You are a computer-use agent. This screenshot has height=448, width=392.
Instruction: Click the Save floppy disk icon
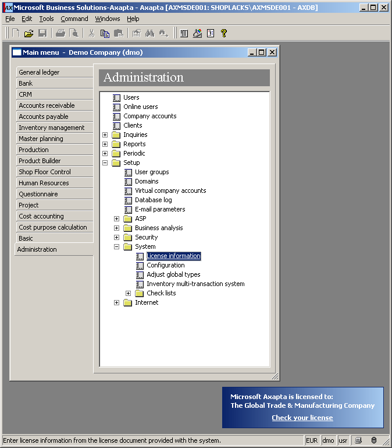click(42, 33)
